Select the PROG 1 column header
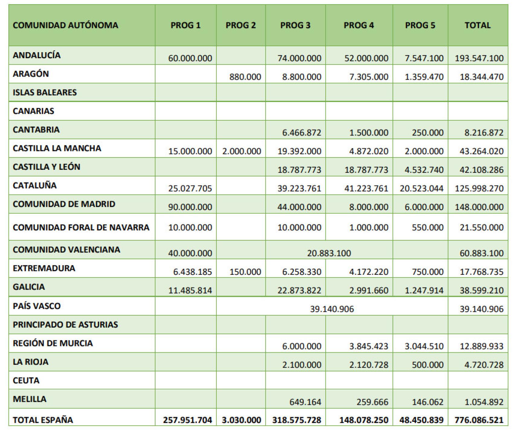The image size is (515, 435). [x=185, y=25]
